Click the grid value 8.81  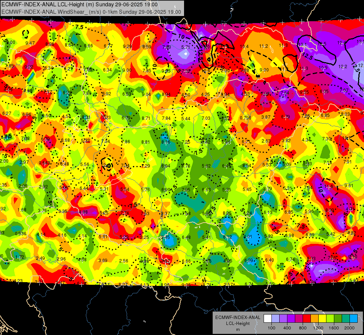pyautogui.click(x=145, y=142)
